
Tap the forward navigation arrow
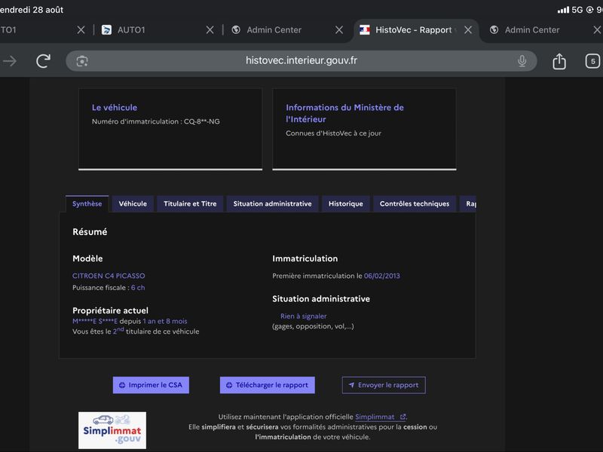[10, 61]
